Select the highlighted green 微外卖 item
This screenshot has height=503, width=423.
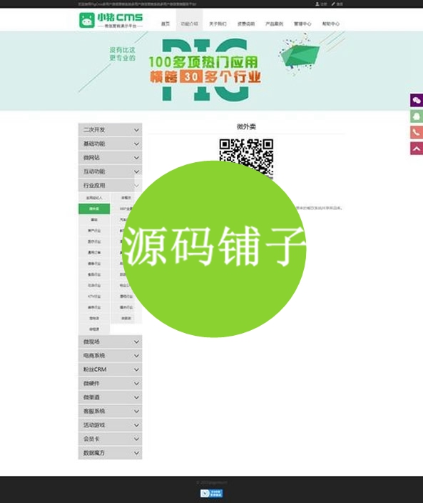tap(94, 209)
